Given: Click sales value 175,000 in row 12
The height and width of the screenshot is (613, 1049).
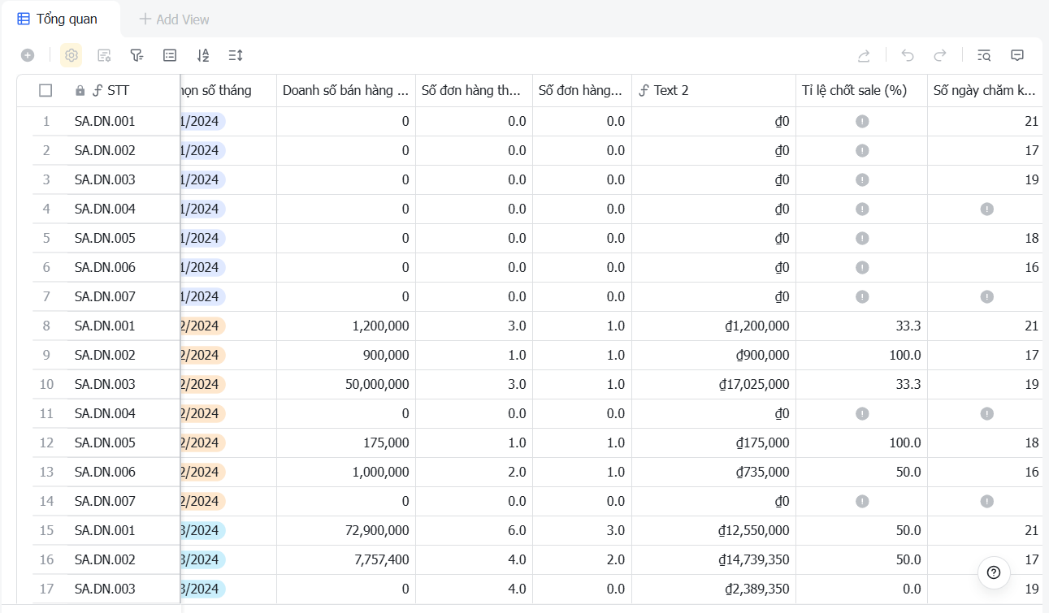Looking at the screenshot, I should (386, 442).
